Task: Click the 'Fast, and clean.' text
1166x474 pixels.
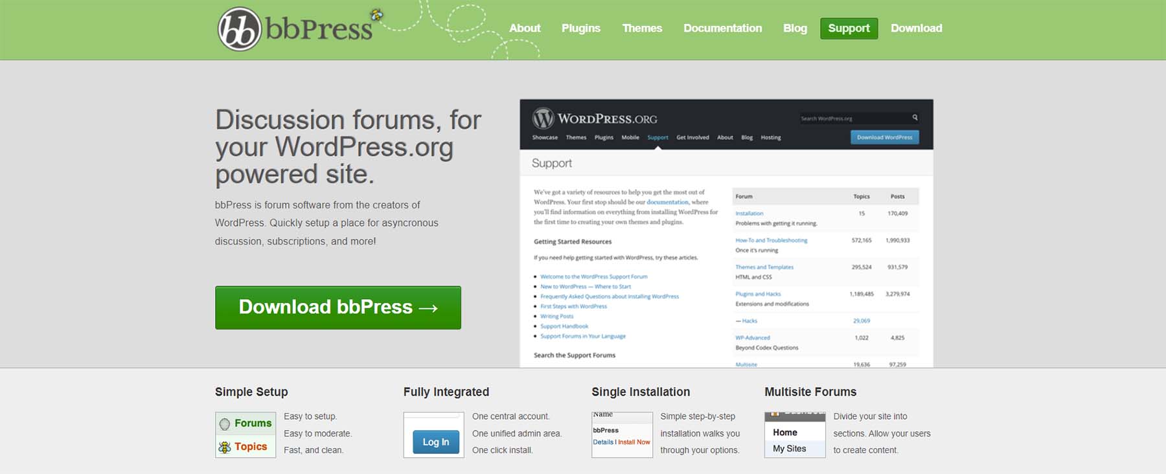Action: click(x=314, y=450)
